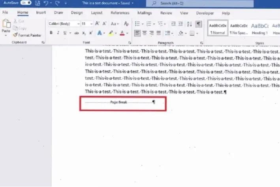Click Decrease Indent icon

coord(173,24)
